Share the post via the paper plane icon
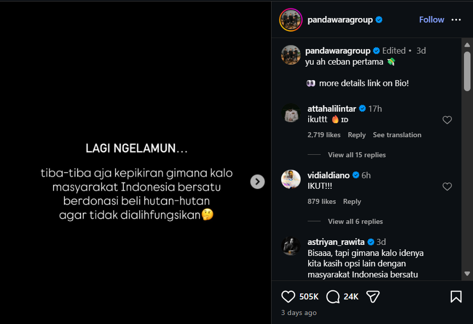473x324 pixels. click(x=372, y=296)
